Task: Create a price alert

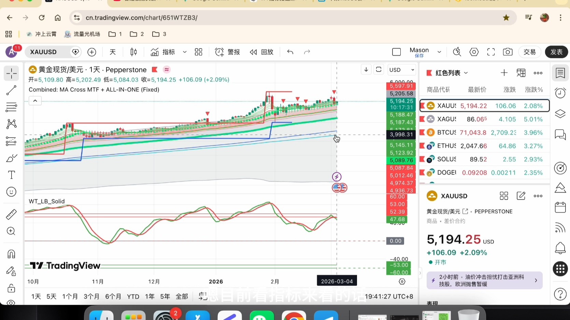Action: point(227,52)
